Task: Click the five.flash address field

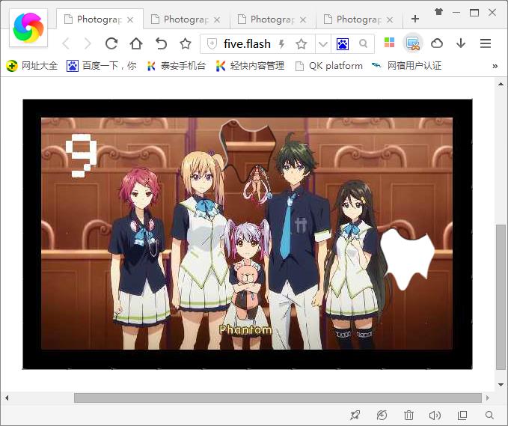Action: 247,44
